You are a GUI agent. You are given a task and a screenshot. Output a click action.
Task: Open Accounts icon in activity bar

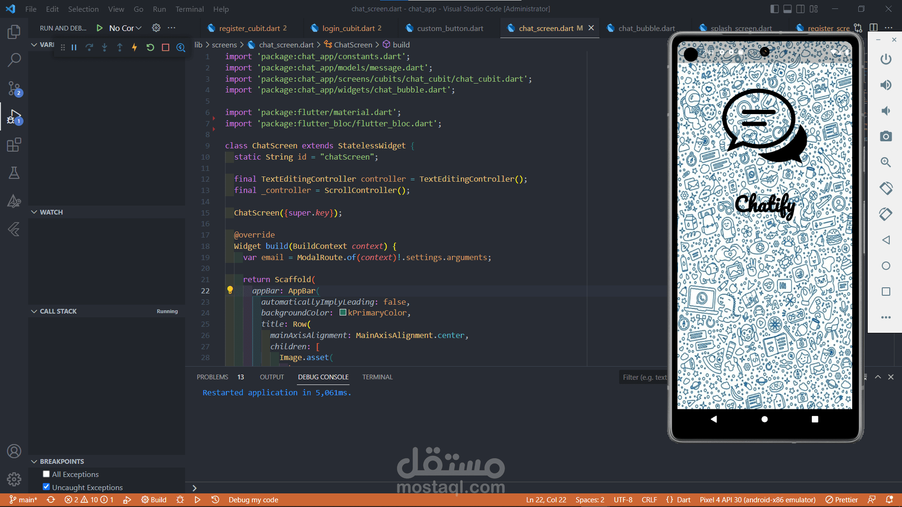pos(14,451)
